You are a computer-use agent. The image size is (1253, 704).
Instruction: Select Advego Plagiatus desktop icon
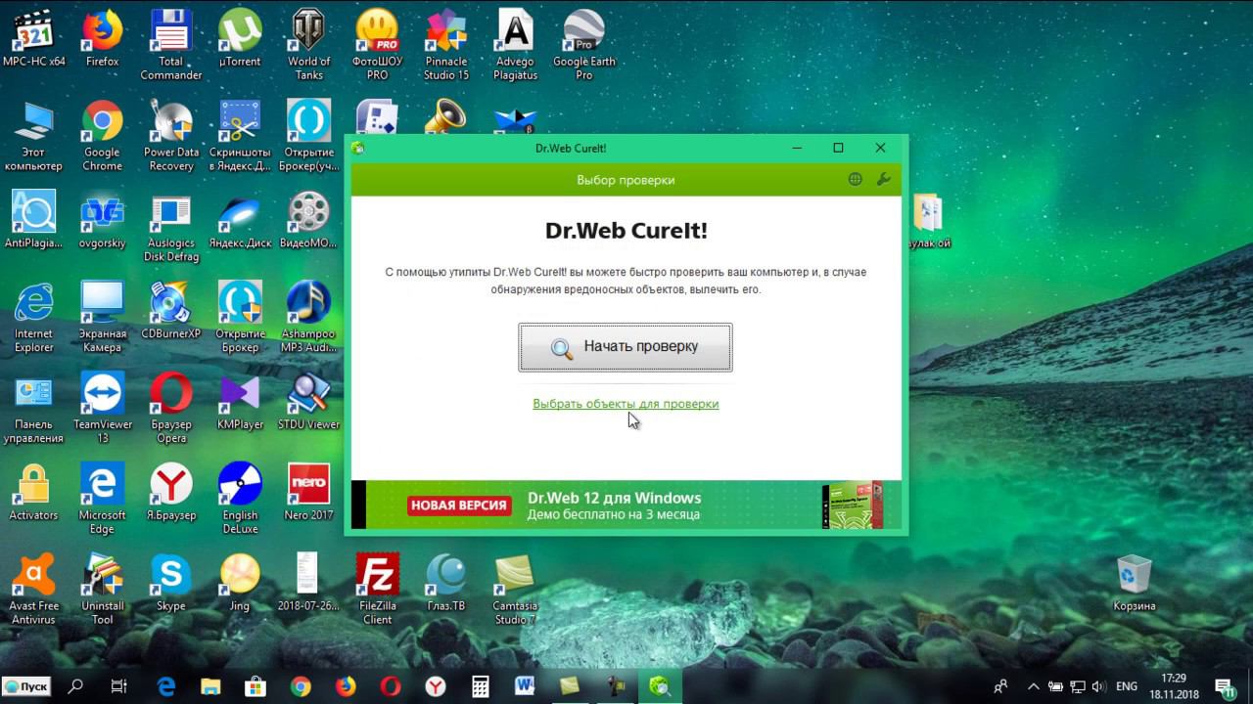point(515,46)
